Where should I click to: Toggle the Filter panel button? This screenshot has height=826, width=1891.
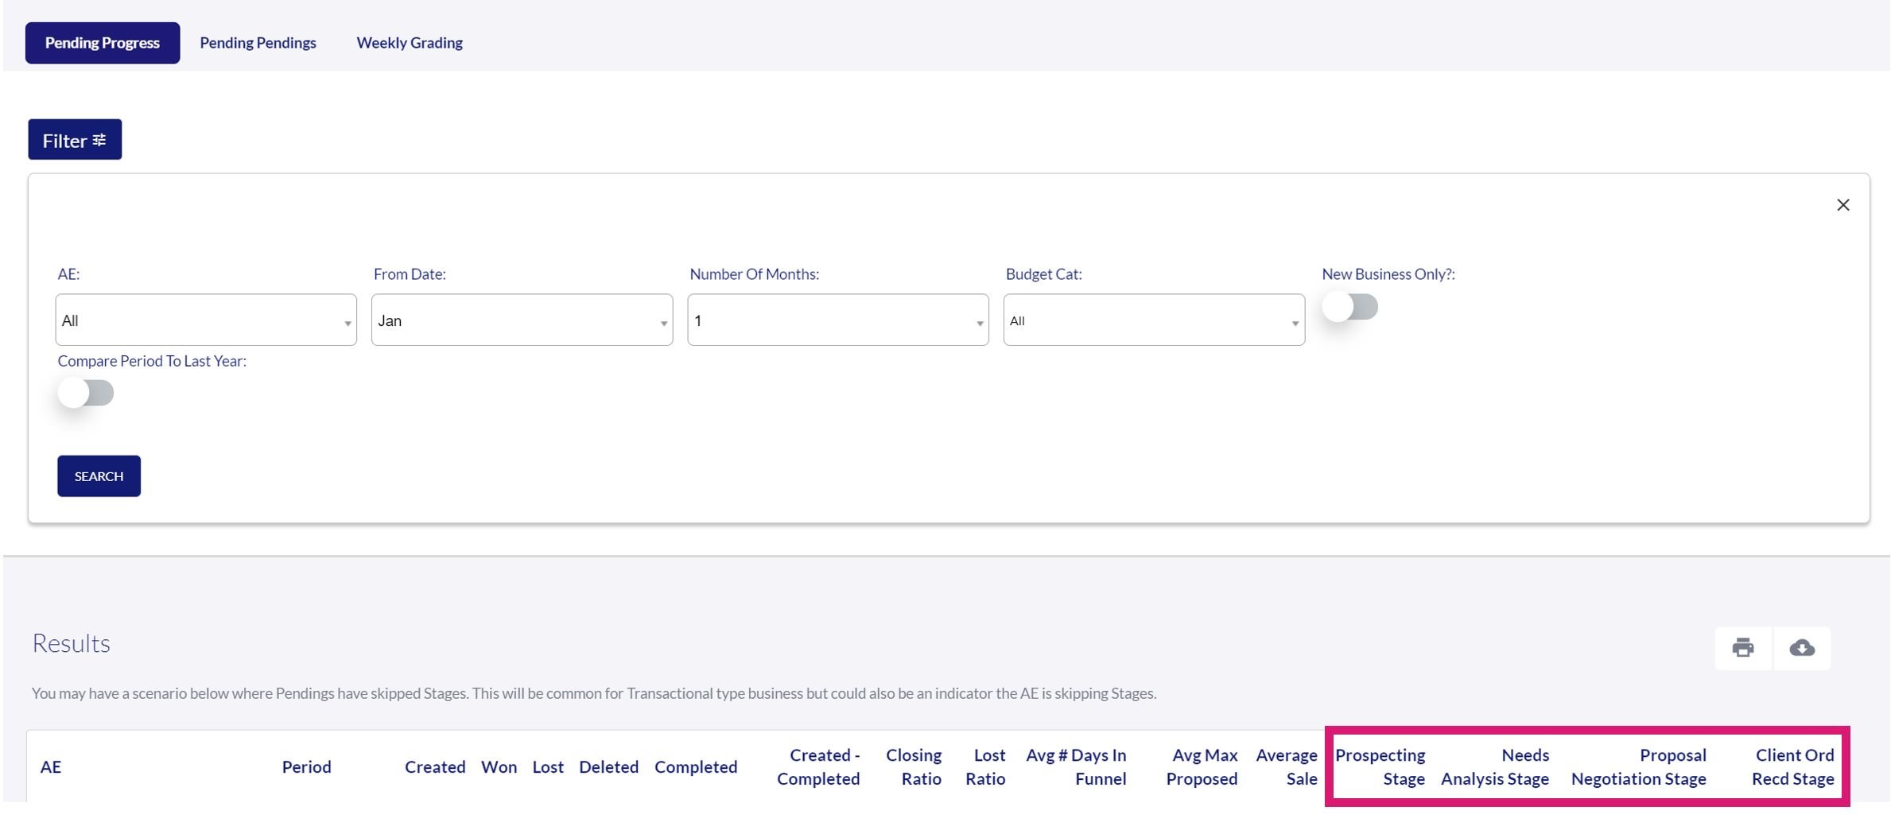(75, 140)
